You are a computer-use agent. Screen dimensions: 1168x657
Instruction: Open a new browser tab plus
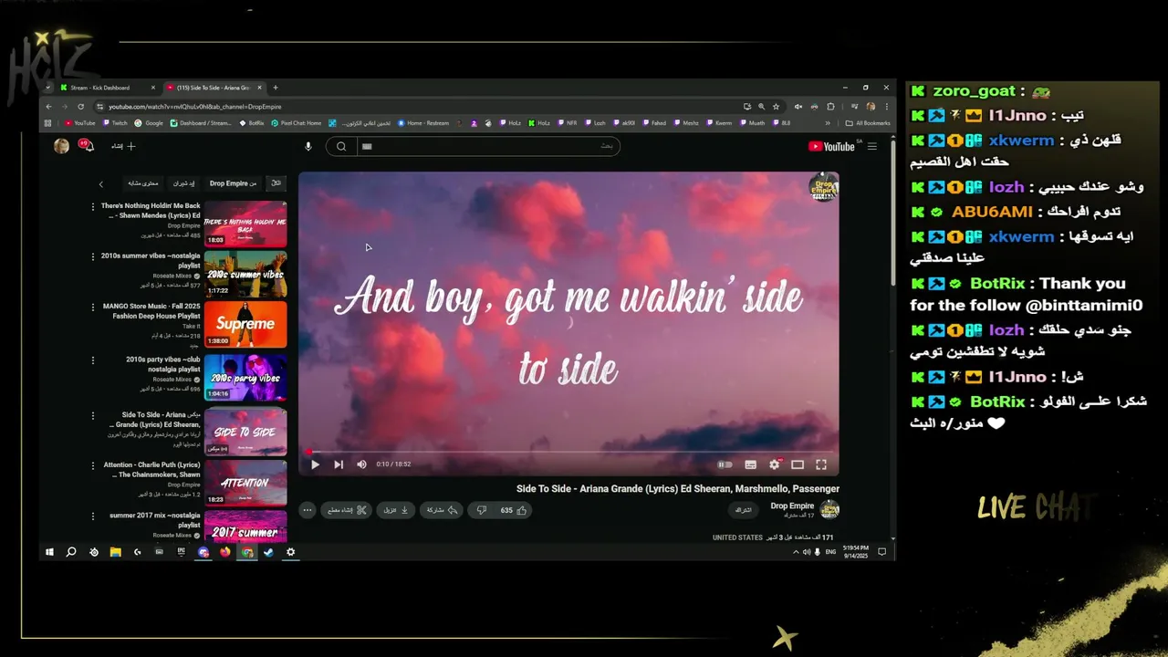click(x=276, y=88)
